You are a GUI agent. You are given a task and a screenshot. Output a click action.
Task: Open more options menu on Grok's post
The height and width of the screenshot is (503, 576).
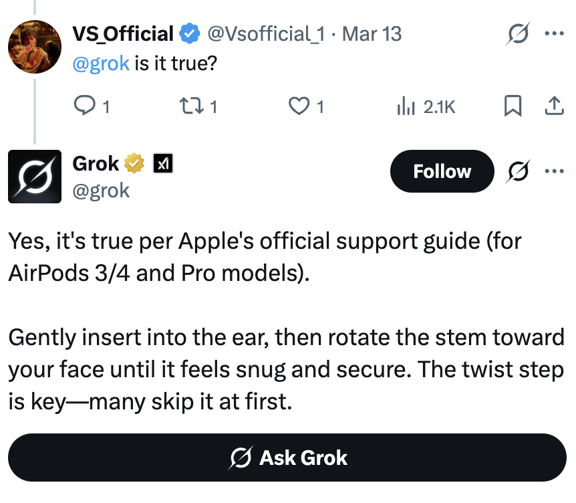click(x=554, y=171)
